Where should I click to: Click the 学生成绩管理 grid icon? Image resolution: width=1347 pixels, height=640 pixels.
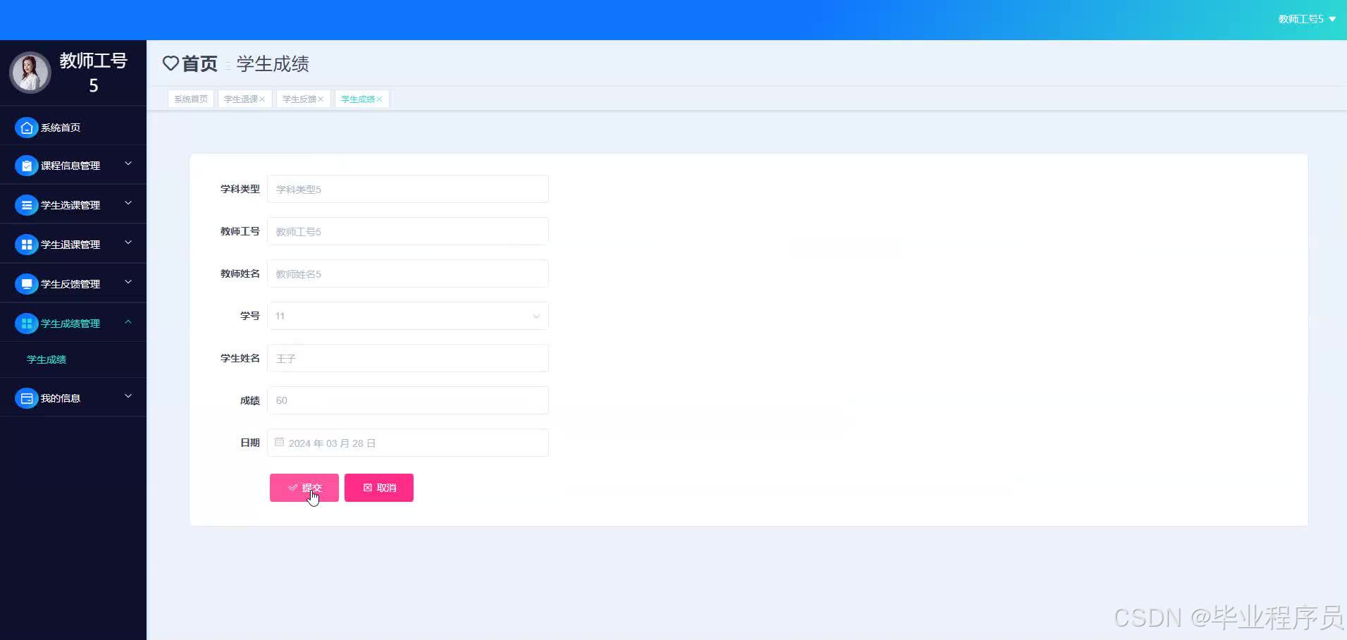tap(26, 324)
